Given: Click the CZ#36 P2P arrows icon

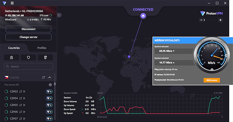Looking at the screenshot, I should (21, 112).
